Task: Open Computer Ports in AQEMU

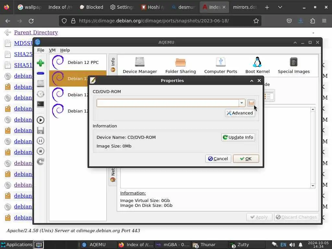Action: click(220, 65)
